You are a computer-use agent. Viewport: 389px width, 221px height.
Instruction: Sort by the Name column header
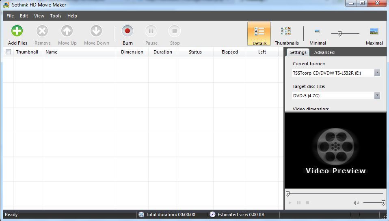79,52
